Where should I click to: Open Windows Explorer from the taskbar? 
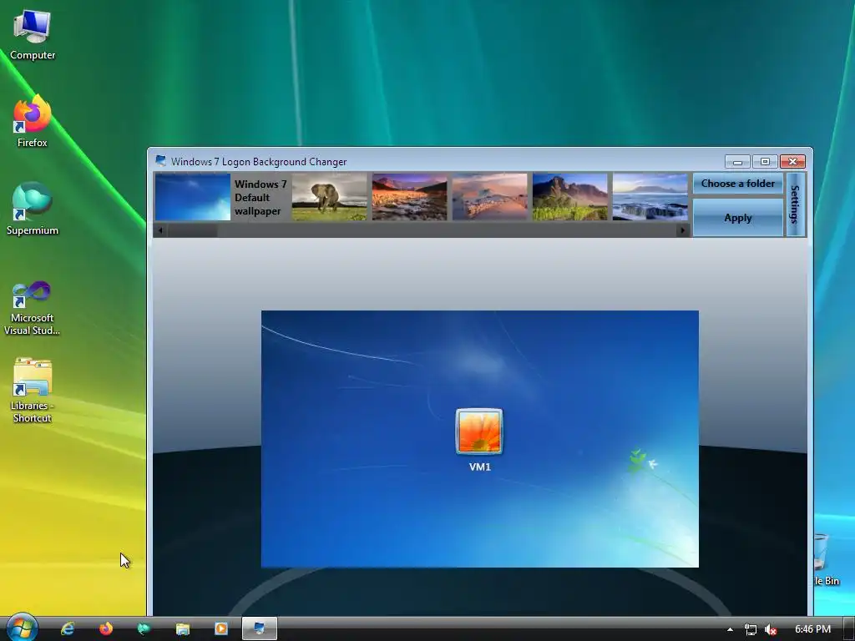pos(183,628)
